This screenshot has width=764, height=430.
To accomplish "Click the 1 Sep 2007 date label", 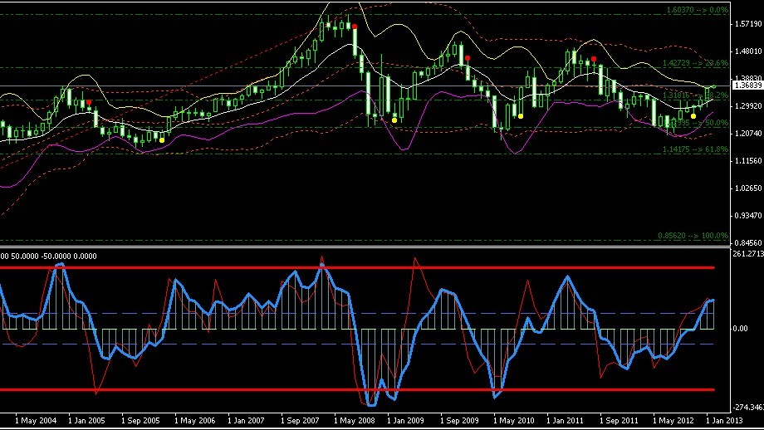I will [x=300, y=421].
